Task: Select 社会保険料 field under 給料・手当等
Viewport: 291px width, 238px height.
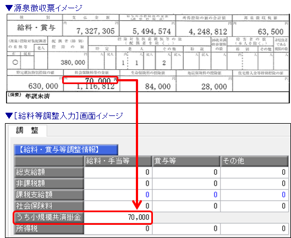Action: (118, 206)
